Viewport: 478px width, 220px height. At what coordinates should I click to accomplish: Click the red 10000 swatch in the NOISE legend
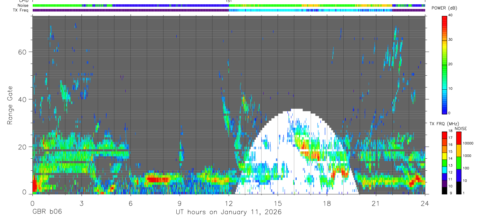pos(459,138)
